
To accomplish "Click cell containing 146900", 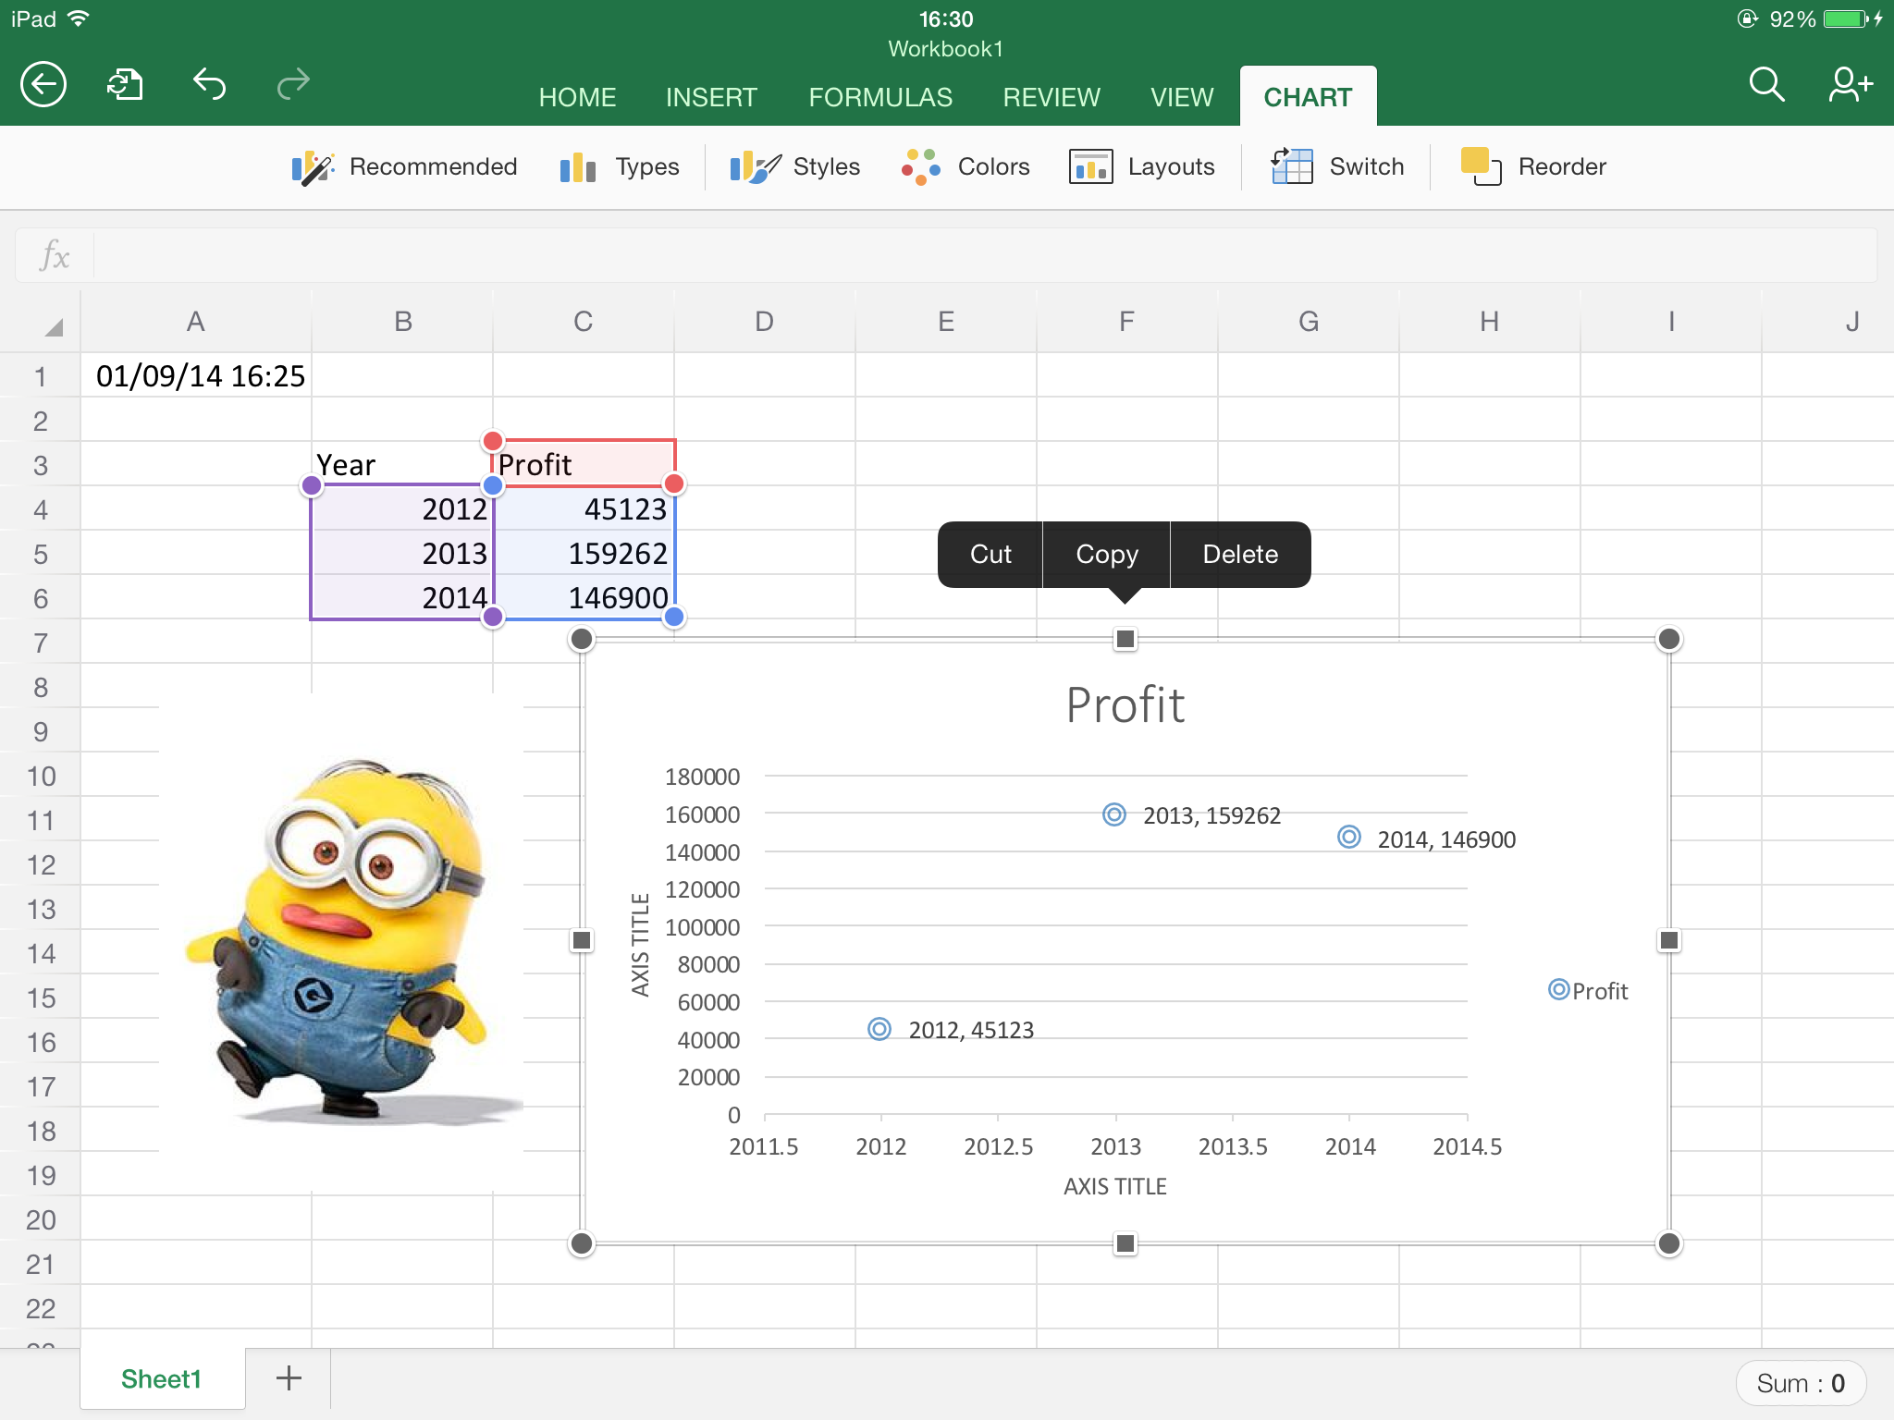I will [x=584, y=597].
